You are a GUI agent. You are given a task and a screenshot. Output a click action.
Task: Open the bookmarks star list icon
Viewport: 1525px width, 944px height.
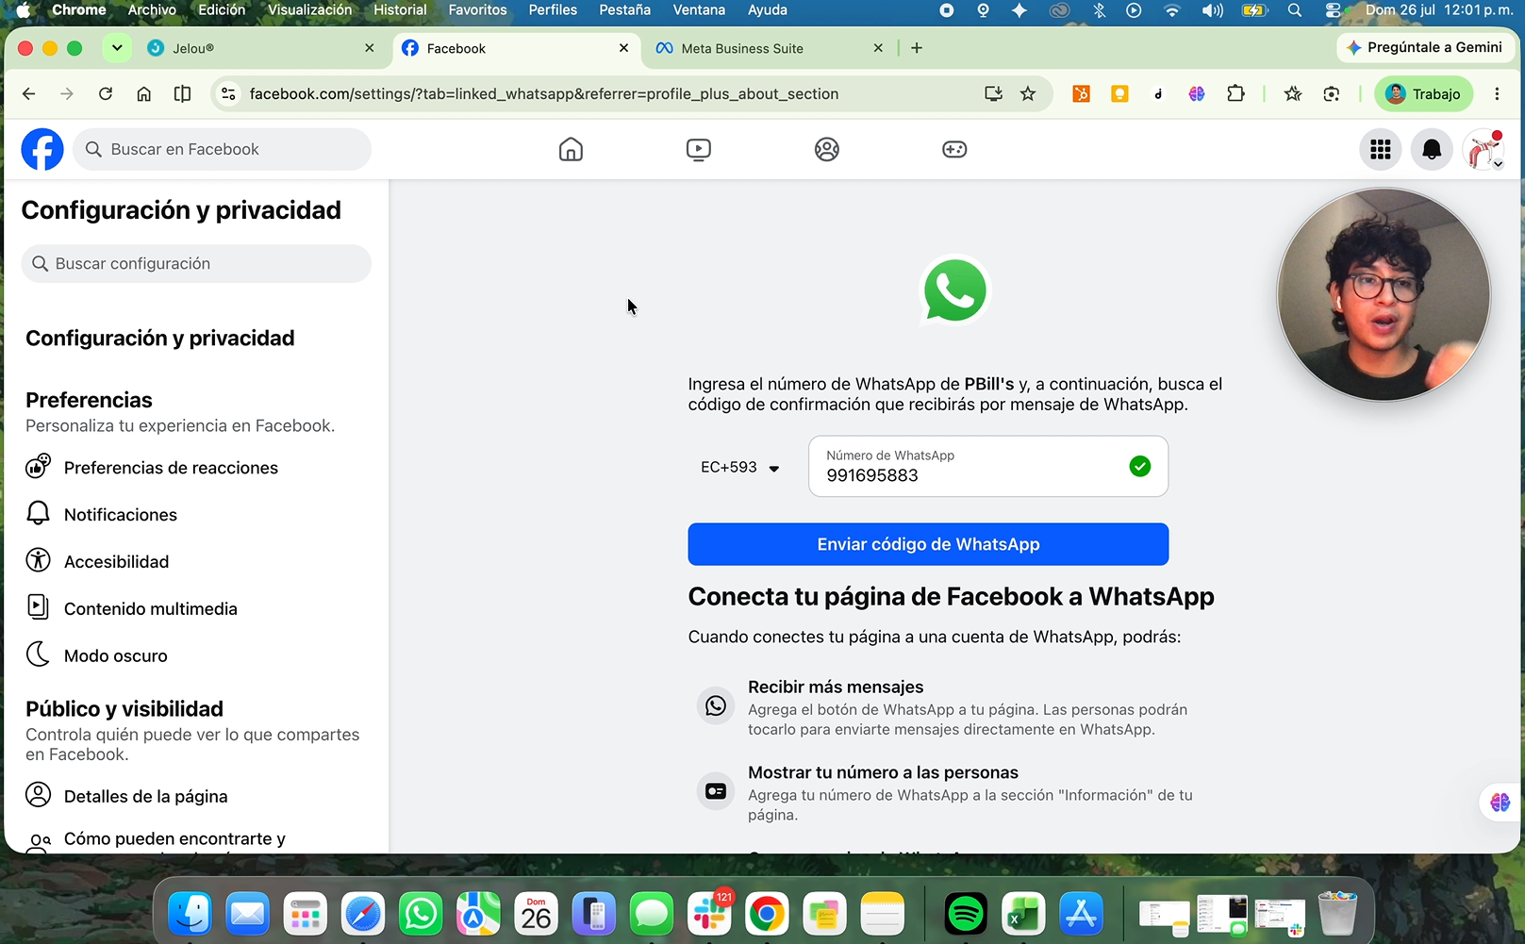coord(1293,93)
